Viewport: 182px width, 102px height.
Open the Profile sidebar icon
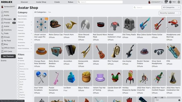[x=2, y=16]
